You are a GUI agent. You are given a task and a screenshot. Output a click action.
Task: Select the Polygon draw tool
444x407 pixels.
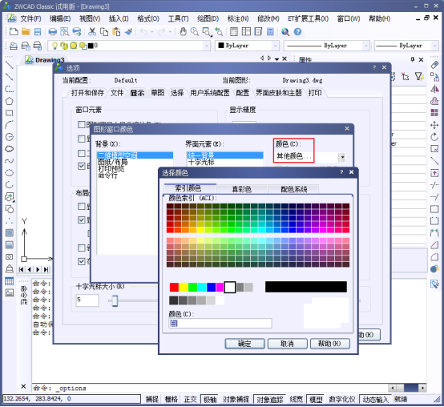(10, 101)
